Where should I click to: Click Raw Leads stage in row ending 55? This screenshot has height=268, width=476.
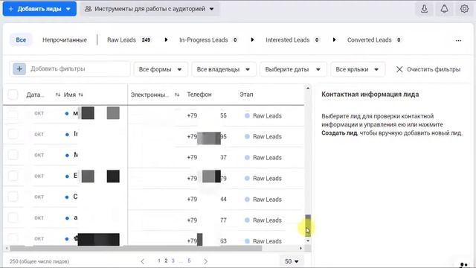pyautogui.click(x=263, y=116)
